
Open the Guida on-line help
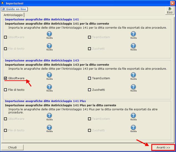pos(14,9)
